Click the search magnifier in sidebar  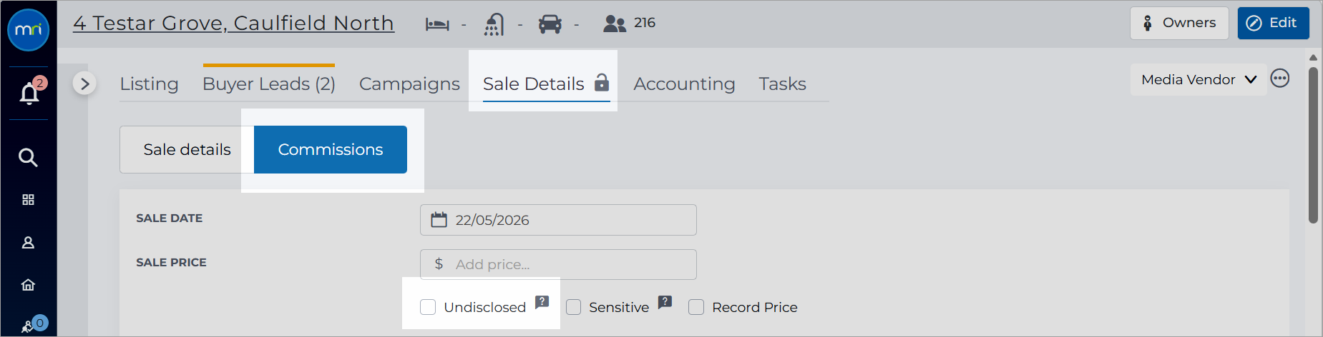28,157
